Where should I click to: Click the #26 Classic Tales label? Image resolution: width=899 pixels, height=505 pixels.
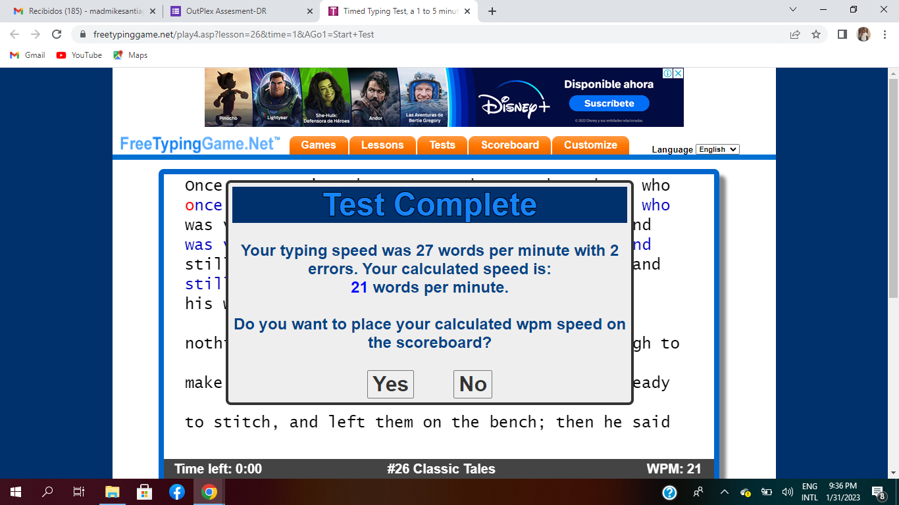pos(442,469)
